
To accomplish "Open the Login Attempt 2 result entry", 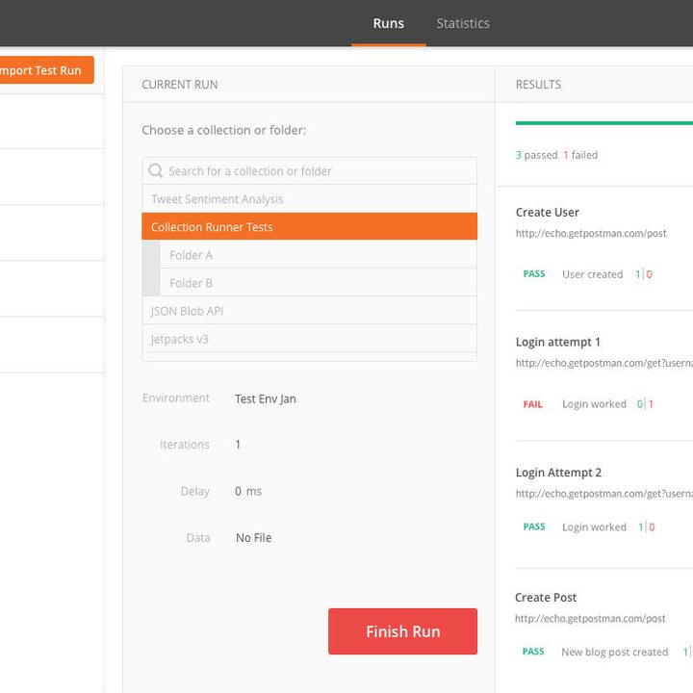I will 558,473.
